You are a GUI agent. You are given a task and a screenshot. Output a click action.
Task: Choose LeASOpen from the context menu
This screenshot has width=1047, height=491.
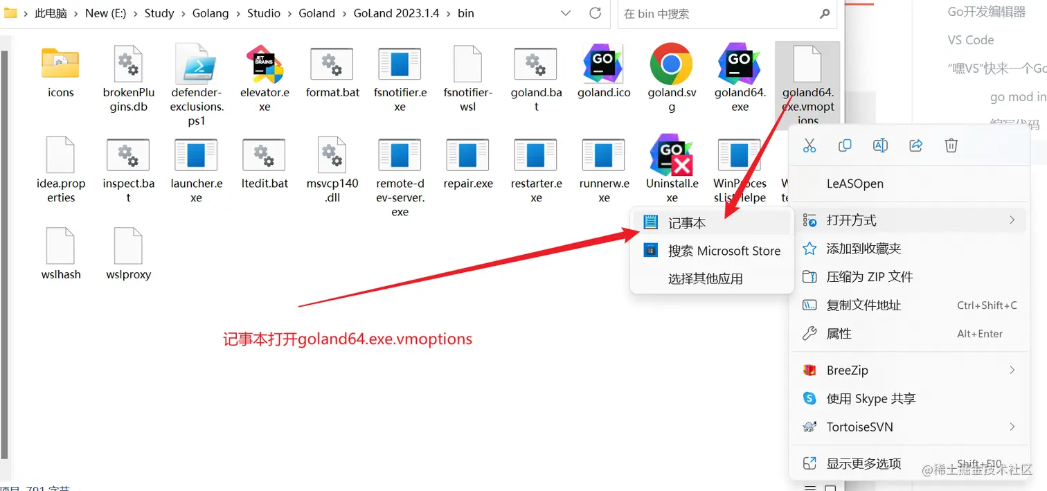tap(909, 184)
